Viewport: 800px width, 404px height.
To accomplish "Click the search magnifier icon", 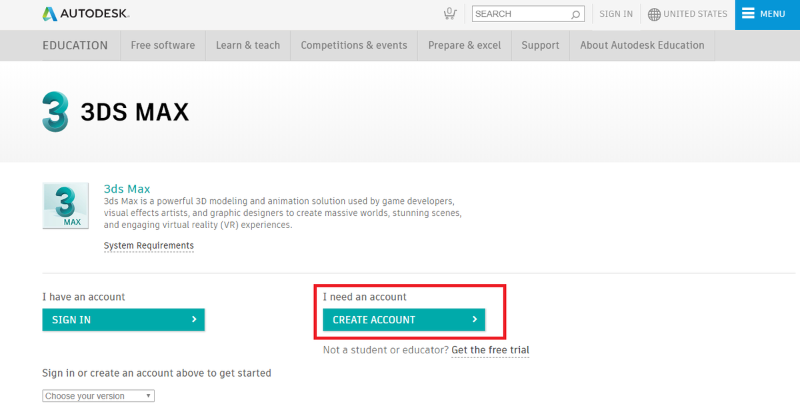I will (575, 14).
